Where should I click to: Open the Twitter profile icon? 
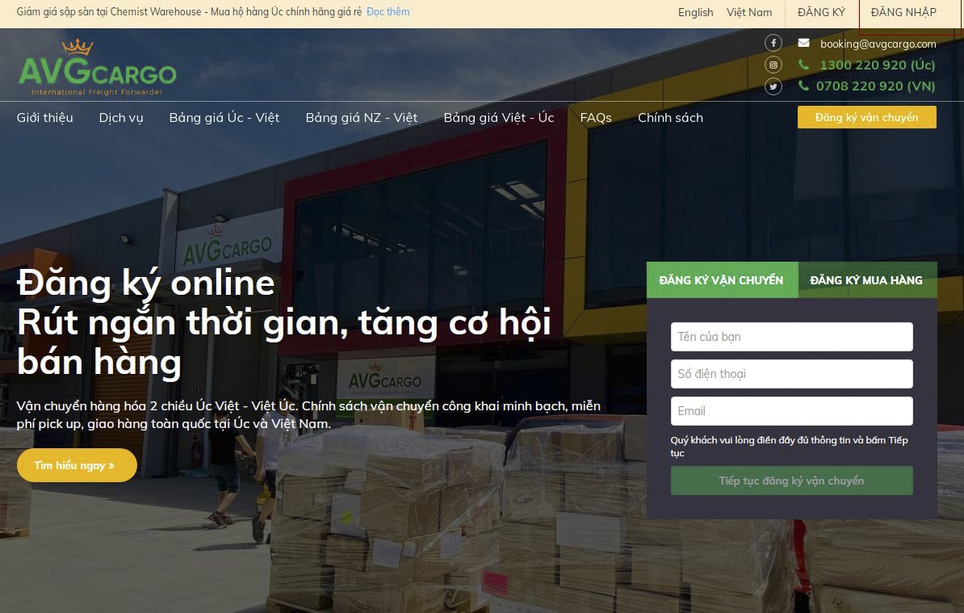coord(773,86)
